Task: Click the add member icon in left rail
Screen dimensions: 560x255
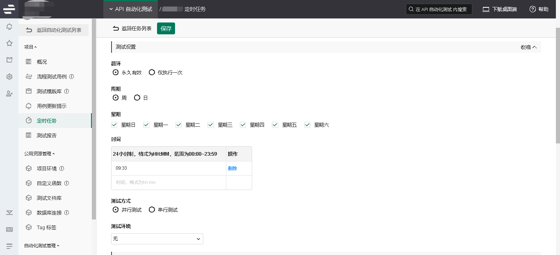Action: tap(9, 94)
